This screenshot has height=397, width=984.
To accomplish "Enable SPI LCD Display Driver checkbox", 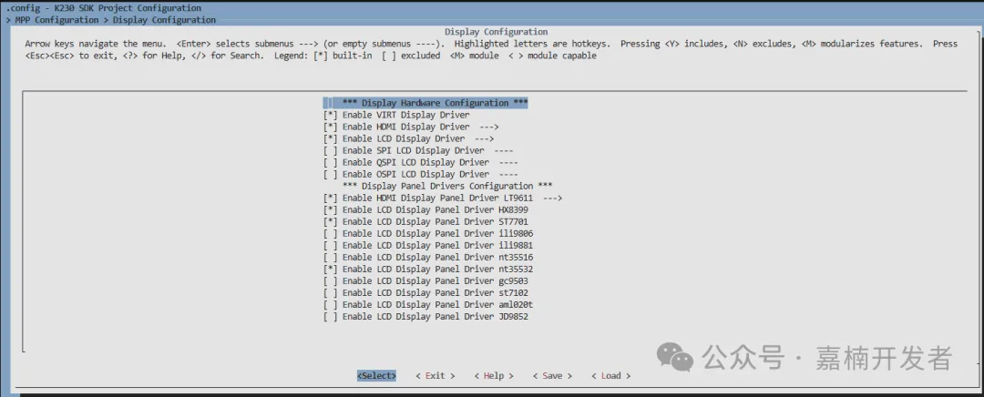I will pos(331,151).
